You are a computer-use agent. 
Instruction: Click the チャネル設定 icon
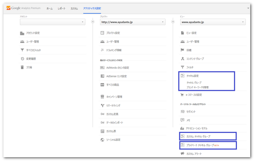[182, 76]
